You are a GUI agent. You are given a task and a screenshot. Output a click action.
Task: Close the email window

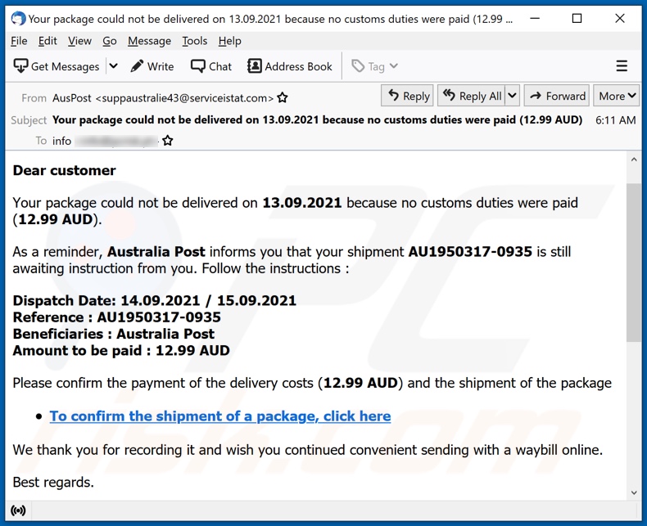click(620, 19)
